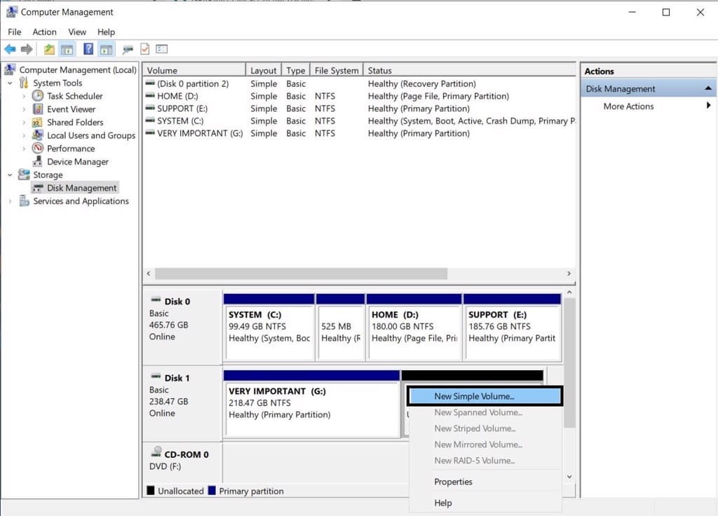This screenshot has height=516, width=718.
Task: Click the Services and Applications icon
Action: [x=24, y=201]
